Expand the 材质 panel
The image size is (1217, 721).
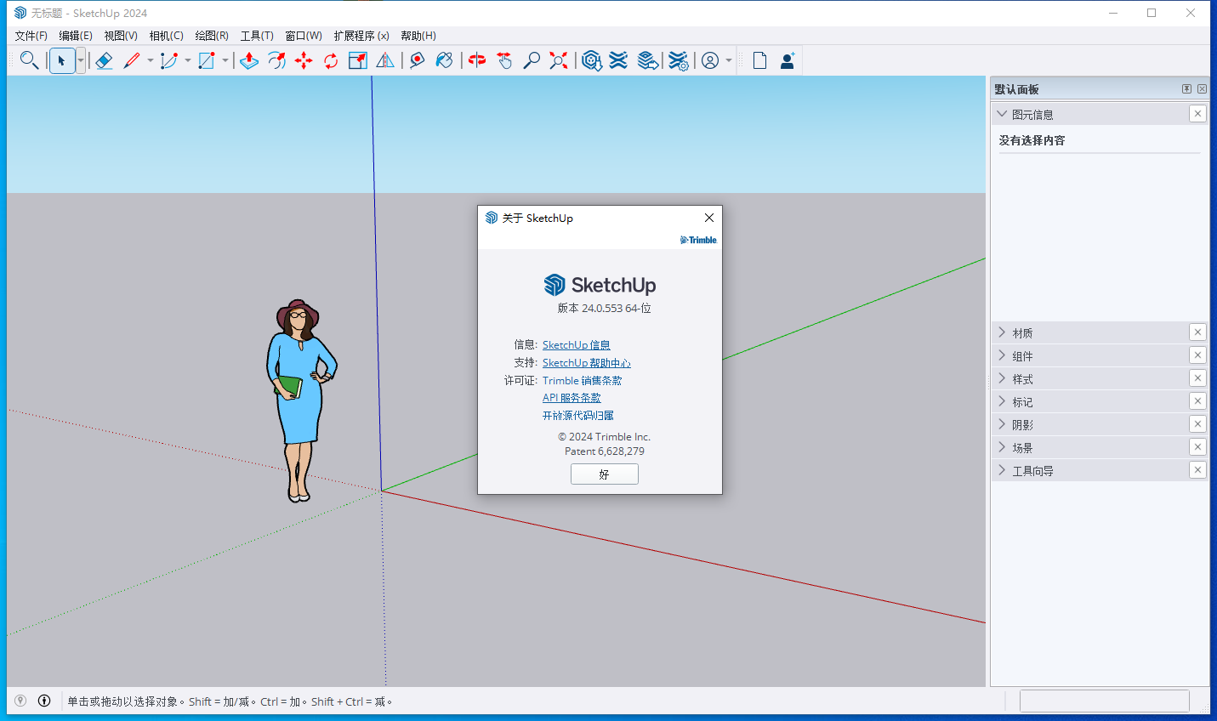(1002, 332)
